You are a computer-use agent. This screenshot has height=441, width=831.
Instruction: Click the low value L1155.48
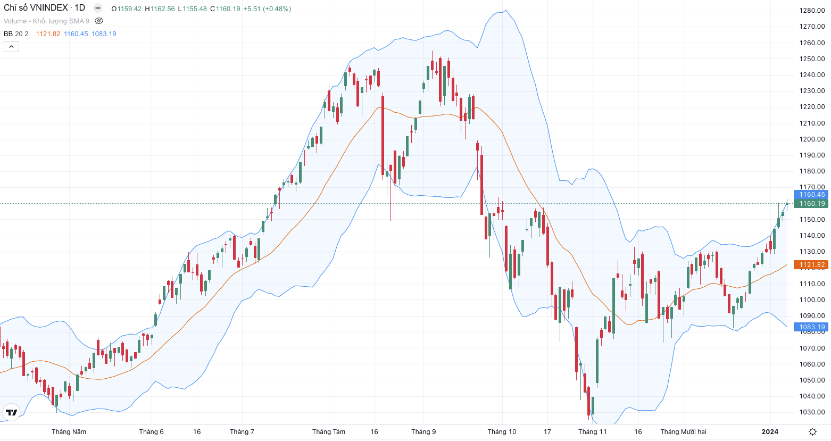[192, 9]
